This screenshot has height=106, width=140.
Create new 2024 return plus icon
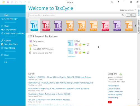click(x=84, y=45)
